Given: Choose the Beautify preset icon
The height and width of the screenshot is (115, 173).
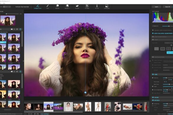Looking at the screenshot, I should [x=57, y=6].
